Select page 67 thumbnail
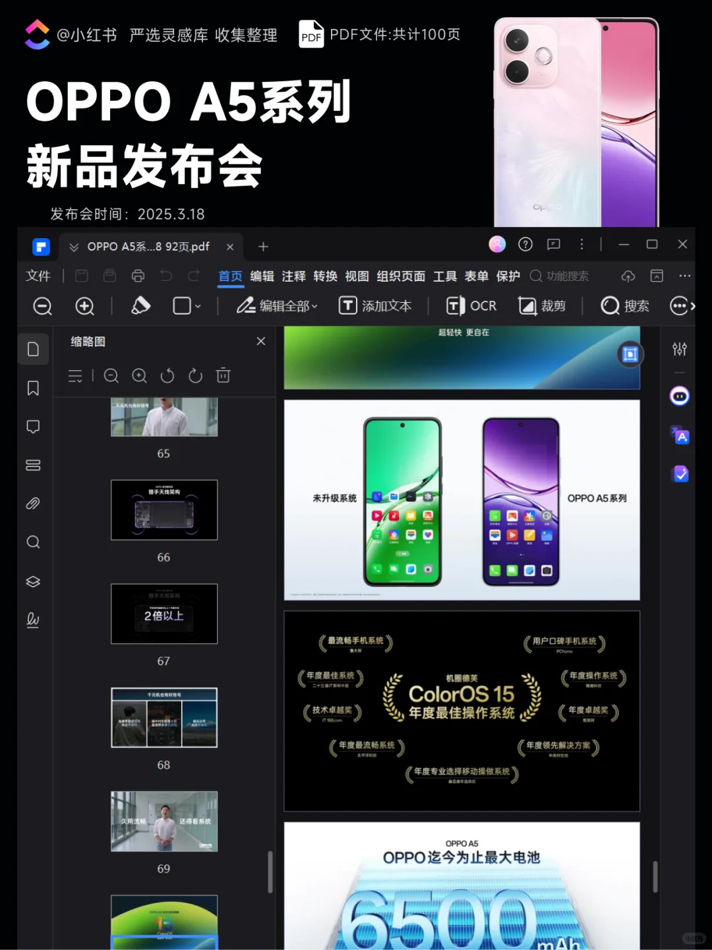Viewport: 712px width, 950px height. click(164, 614)
